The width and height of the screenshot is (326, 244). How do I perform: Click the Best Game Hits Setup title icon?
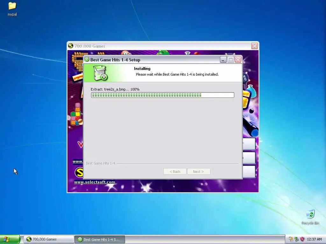(87, 59)
